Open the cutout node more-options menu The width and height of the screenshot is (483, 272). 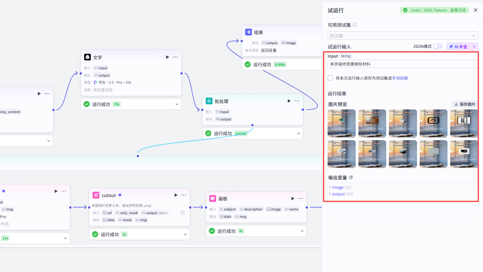(x=184, y=195)
